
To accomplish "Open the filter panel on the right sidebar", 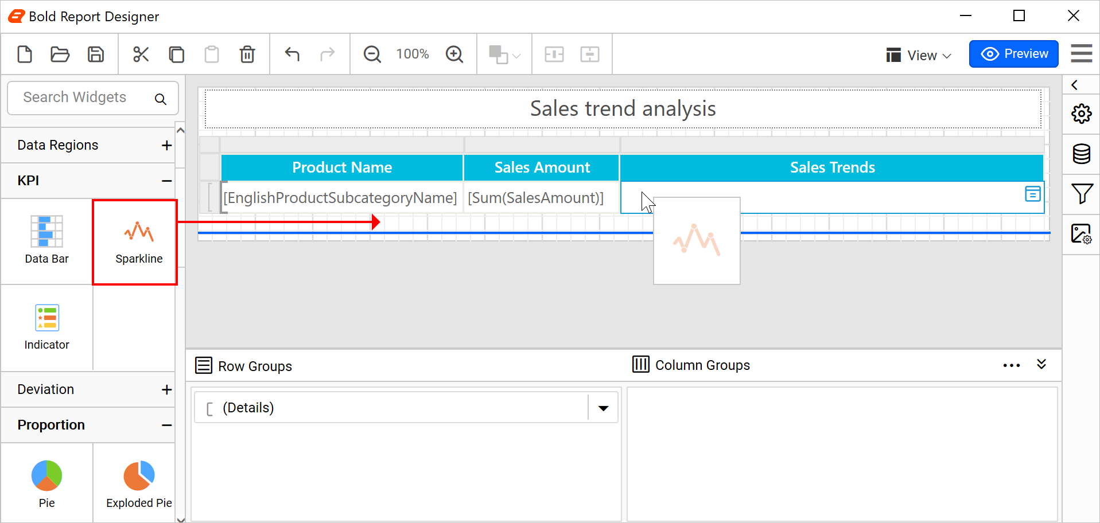I will 1082,194.
